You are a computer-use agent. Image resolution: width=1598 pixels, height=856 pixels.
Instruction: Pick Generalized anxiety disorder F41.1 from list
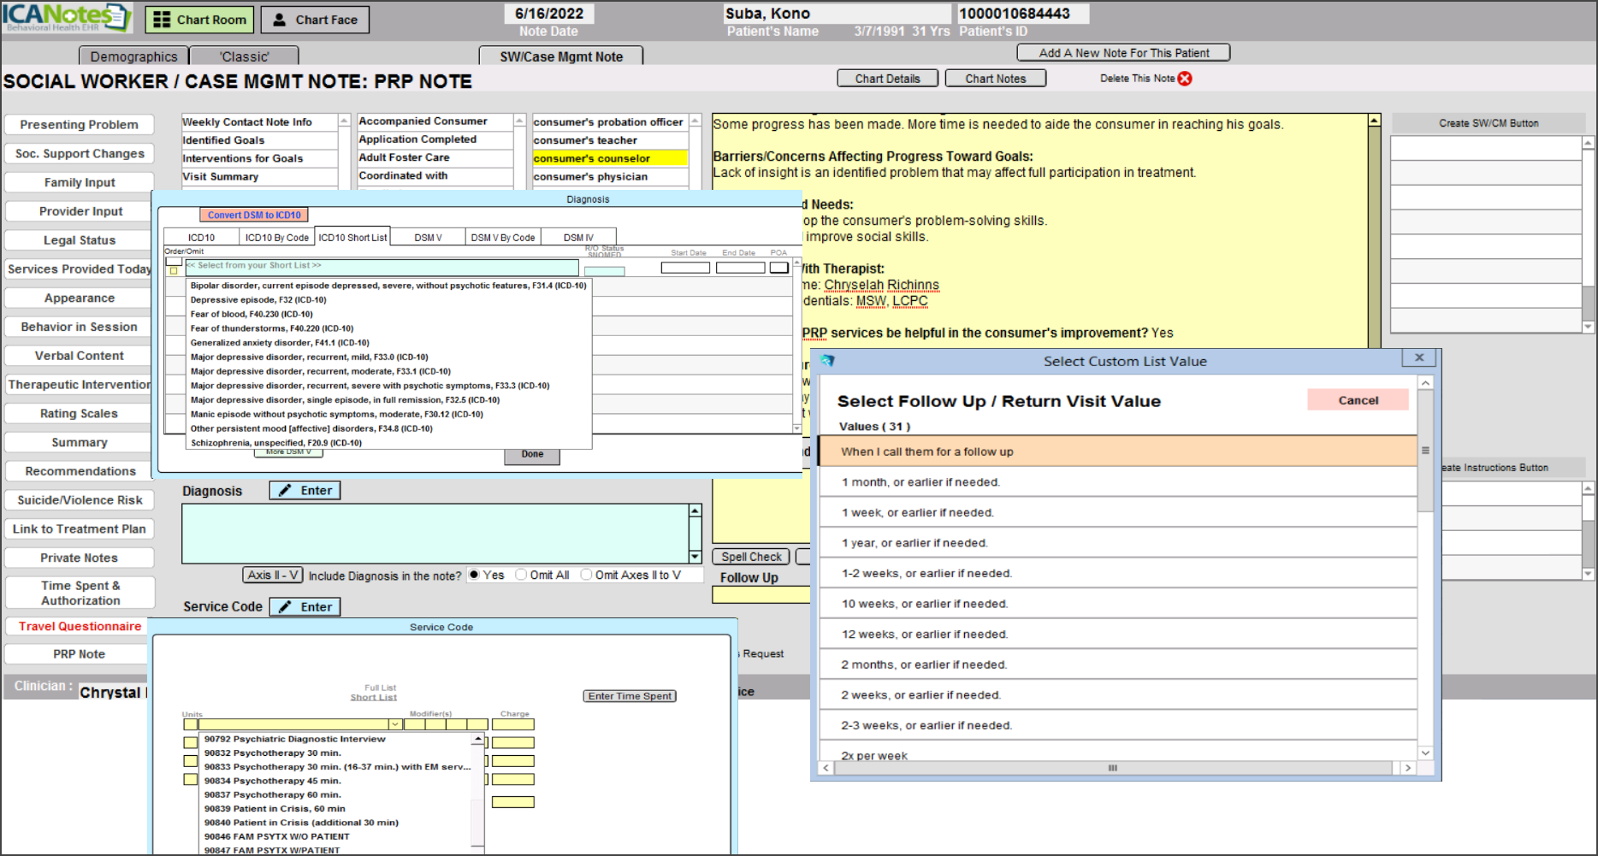[x=280, y=343]
